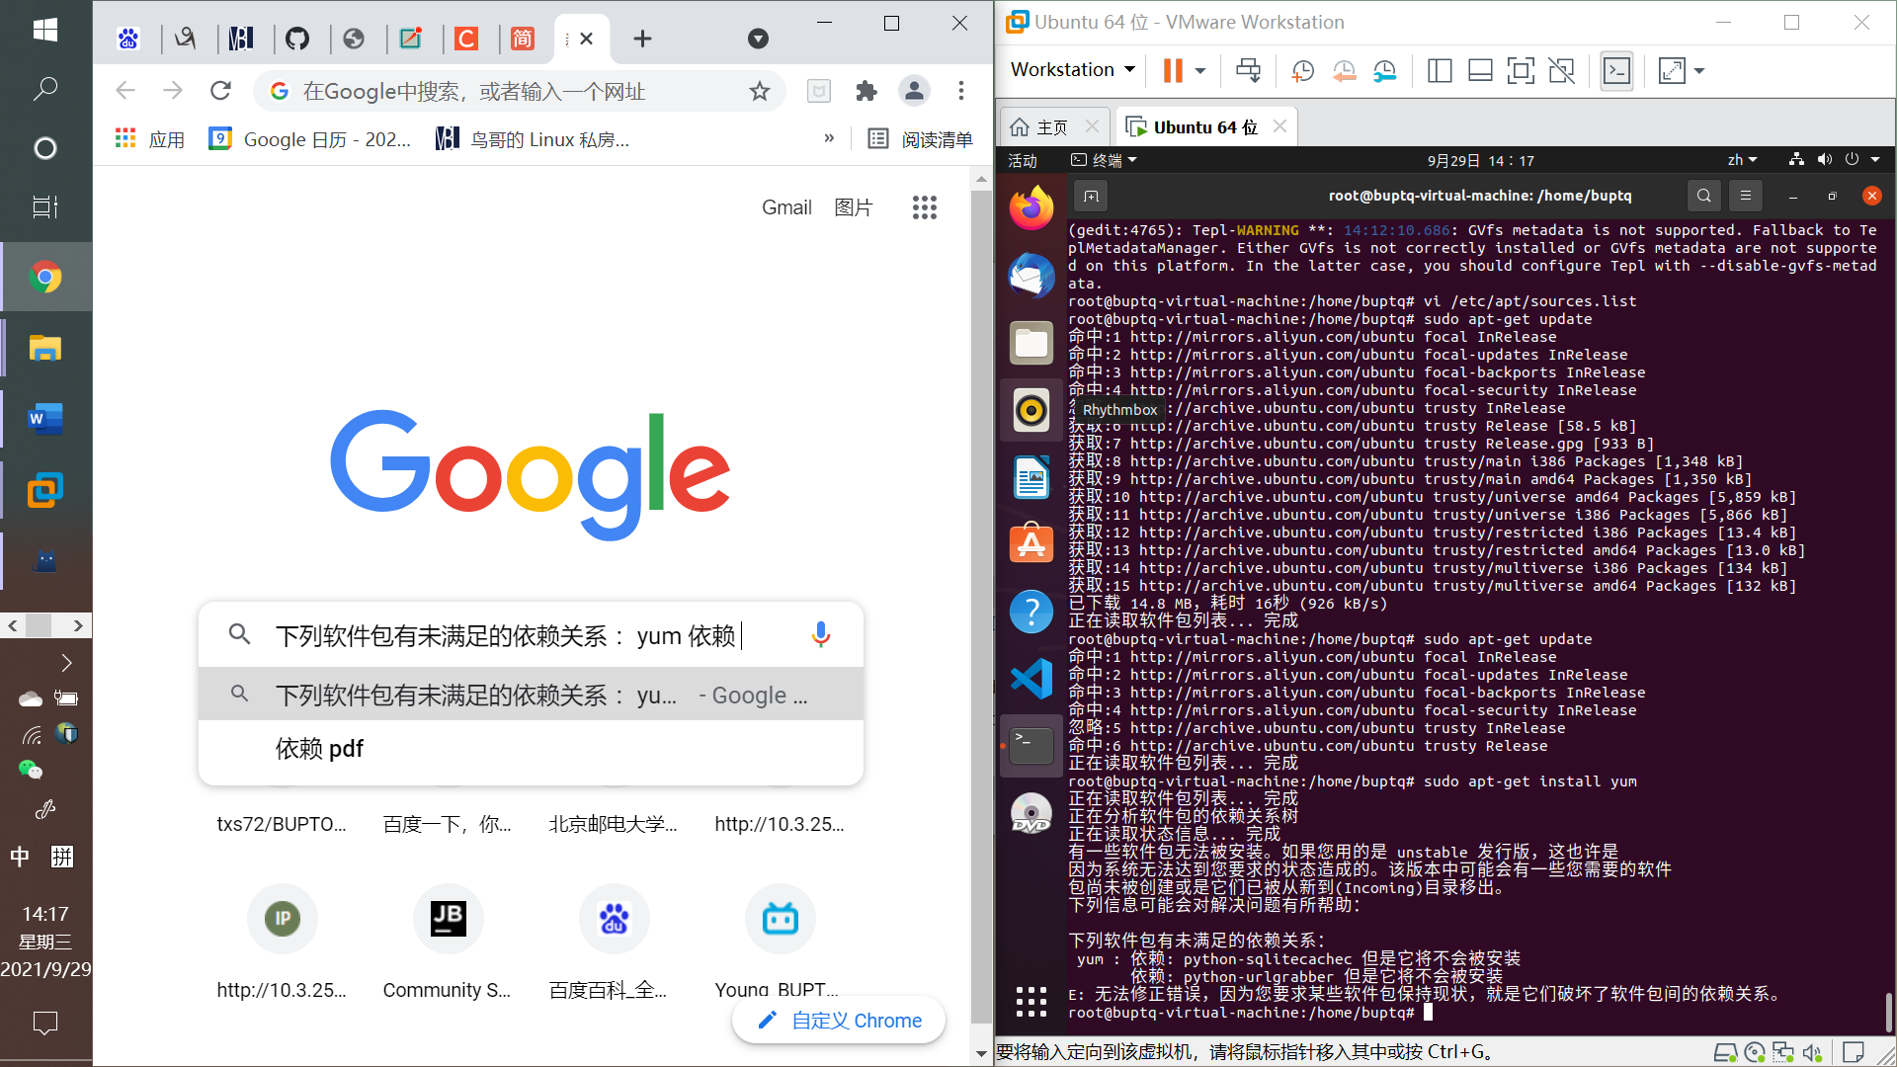Open the Workstation menu dropdown
This screenshot has width=1897, height=1067.
coord(1072,70)
